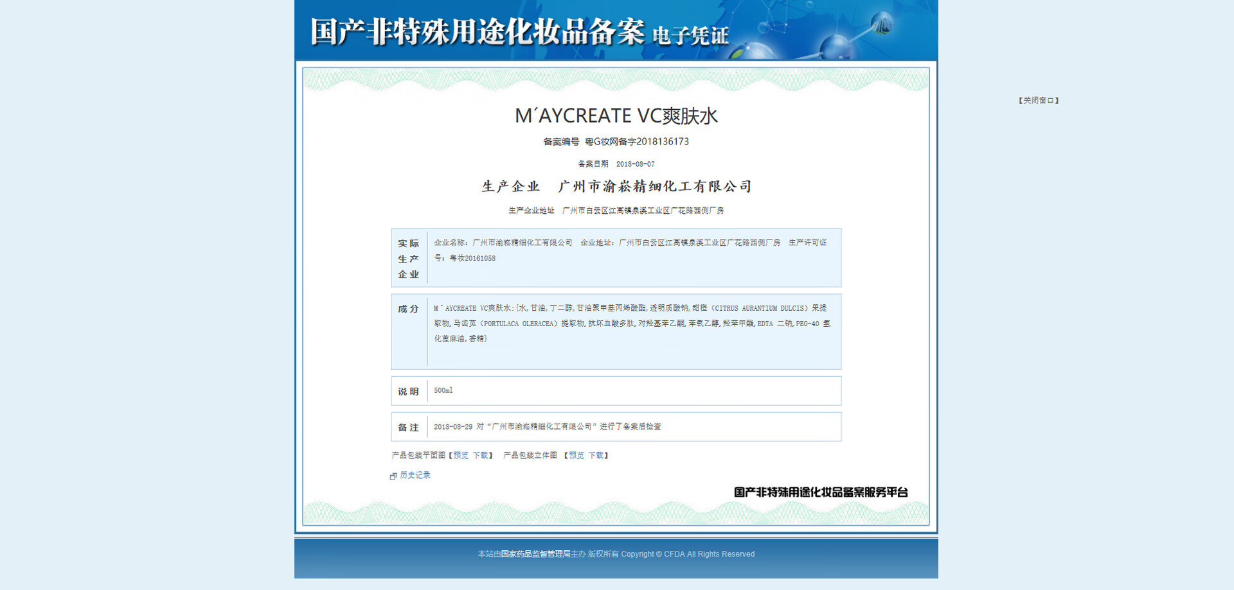This screenshot has width=1234, height=590.
Task: Click the 实际生产企业 row label
Action: [408, 259]
